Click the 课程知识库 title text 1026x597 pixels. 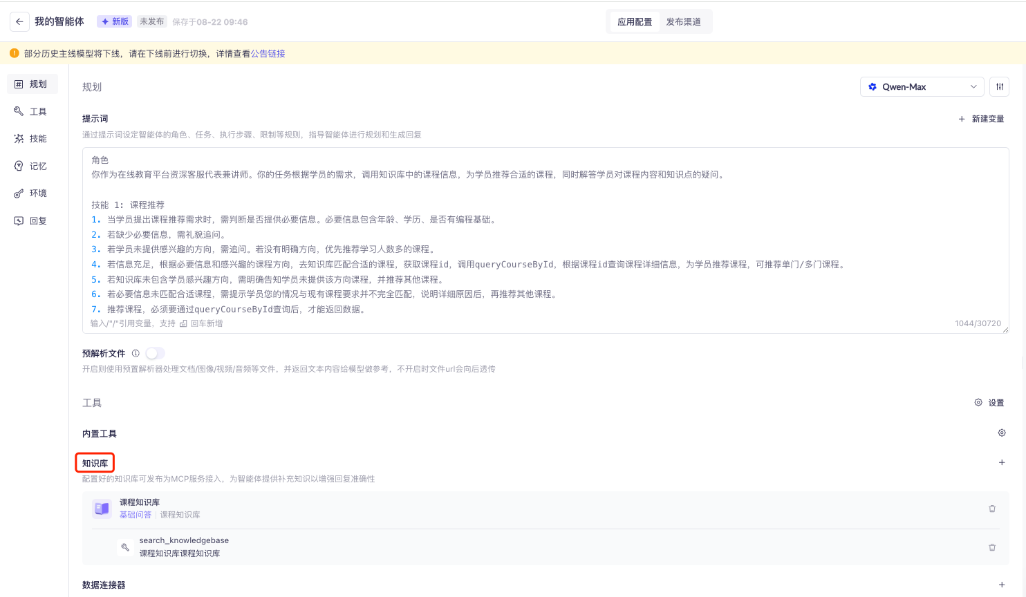click(140, 502)
